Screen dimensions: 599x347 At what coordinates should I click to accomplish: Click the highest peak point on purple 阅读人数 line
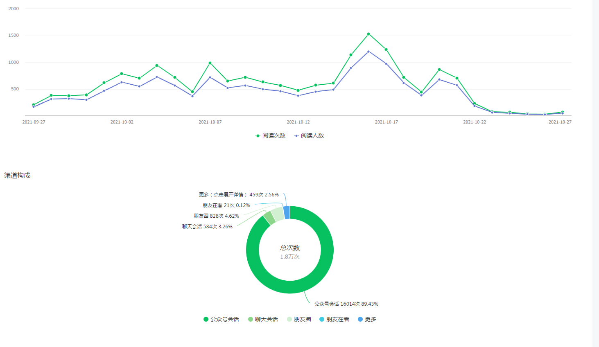(368, 52)
